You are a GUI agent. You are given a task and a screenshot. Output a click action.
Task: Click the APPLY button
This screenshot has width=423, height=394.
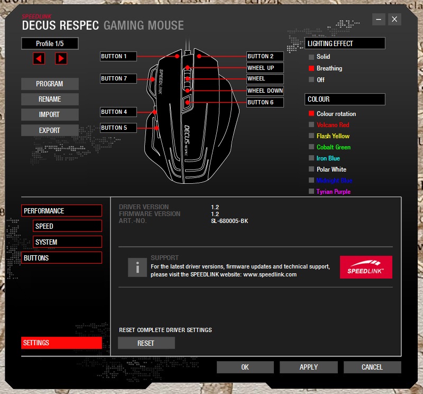tap(309, 367)
